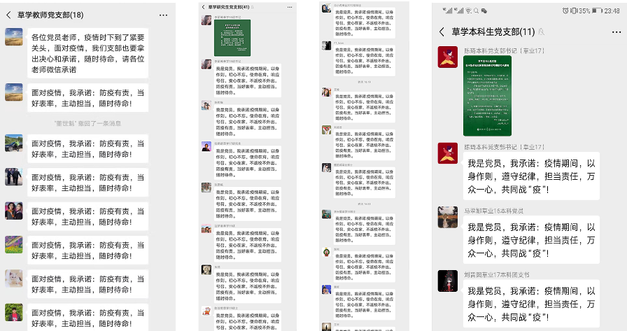Tap the 撤回了一条消息 notice

pyautogui.click(x=87, y=124)
